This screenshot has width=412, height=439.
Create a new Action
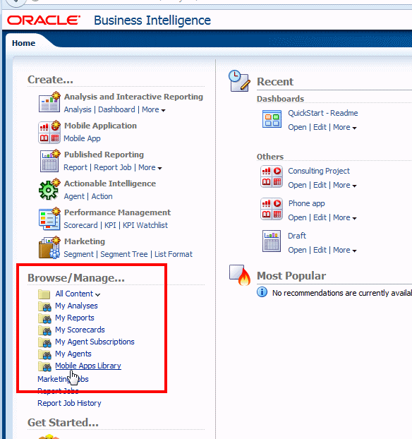pyautogui.click(x=102, y=196)
